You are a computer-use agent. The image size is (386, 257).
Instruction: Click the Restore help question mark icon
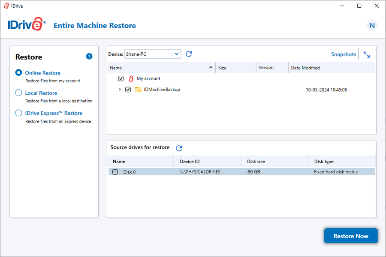pyautogui.click(x=89, y=56)
